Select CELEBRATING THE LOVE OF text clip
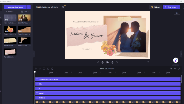This screenshot has width=184, height=104. pyautogui.click(x=108, y=79)
